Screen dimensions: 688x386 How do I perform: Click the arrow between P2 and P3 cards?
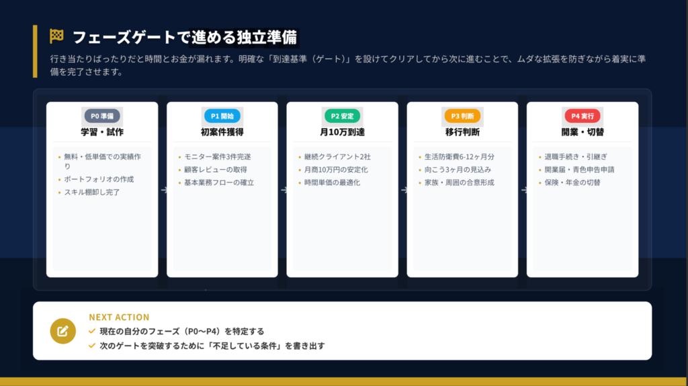click(402, 190)
